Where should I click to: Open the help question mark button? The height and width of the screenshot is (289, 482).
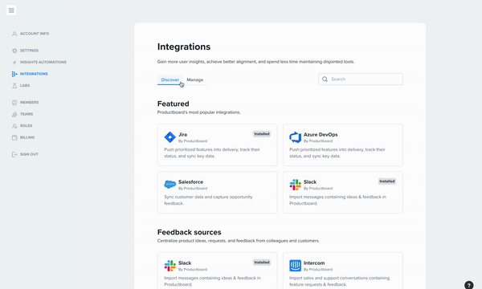[469, 285]
